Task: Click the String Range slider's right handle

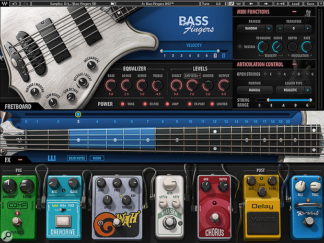Action: 310,100
